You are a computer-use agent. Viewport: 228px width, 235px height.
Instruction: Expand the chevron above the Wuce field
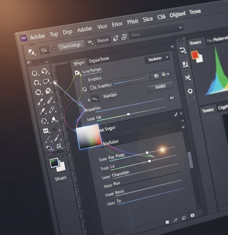click(180, 27)
